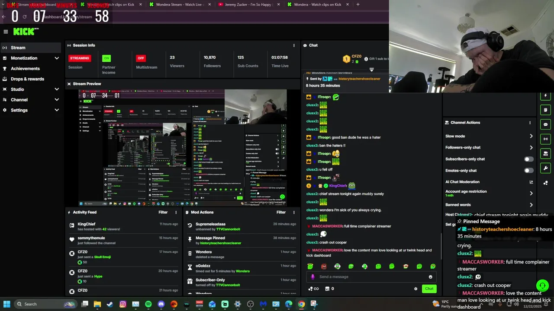Open Steam from the taskbar

click(x=110, y=304)
